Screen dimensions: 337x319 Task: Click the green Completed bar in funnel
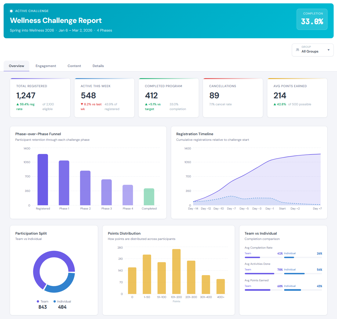pos(149,197)
